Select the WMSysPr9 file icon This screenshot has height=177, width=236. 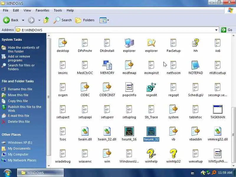pos(218,153)
